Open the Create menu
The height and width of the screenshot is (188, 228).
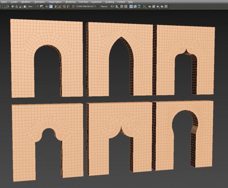point(14,2)
